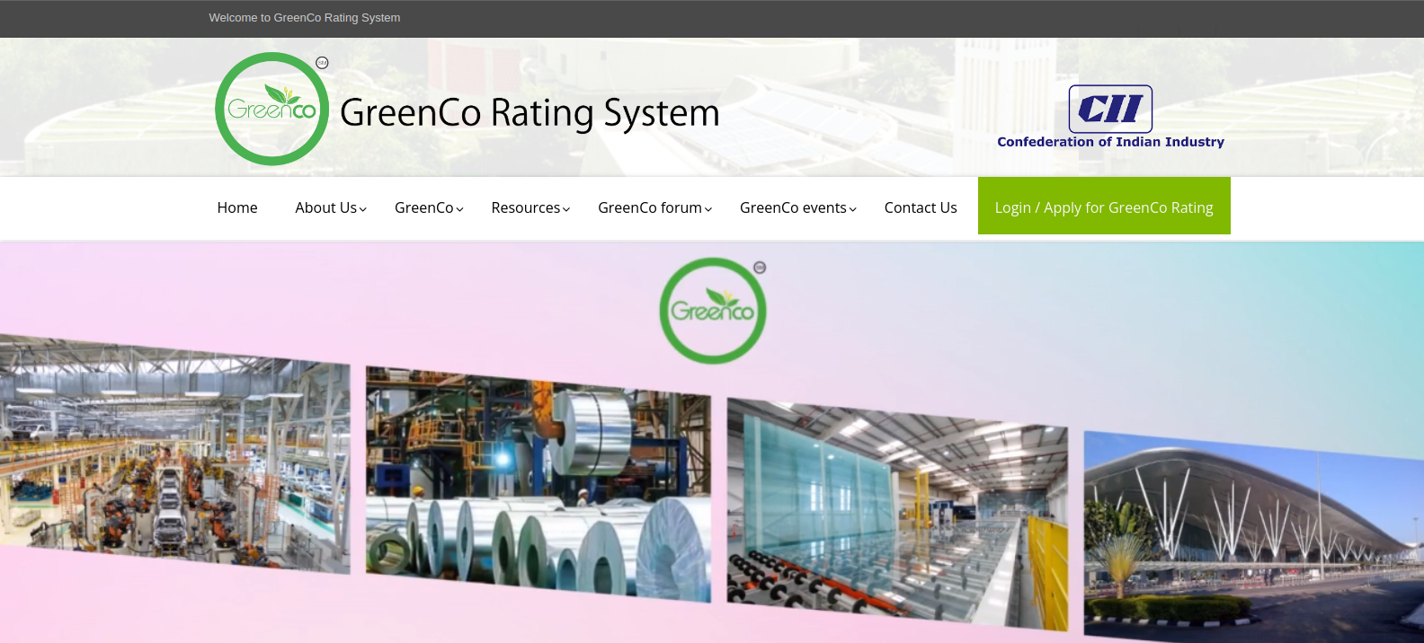The height and width of the screenshot is (643, 1424).
Task: Open the GreenCo menu item
Action: pos(424,207)
